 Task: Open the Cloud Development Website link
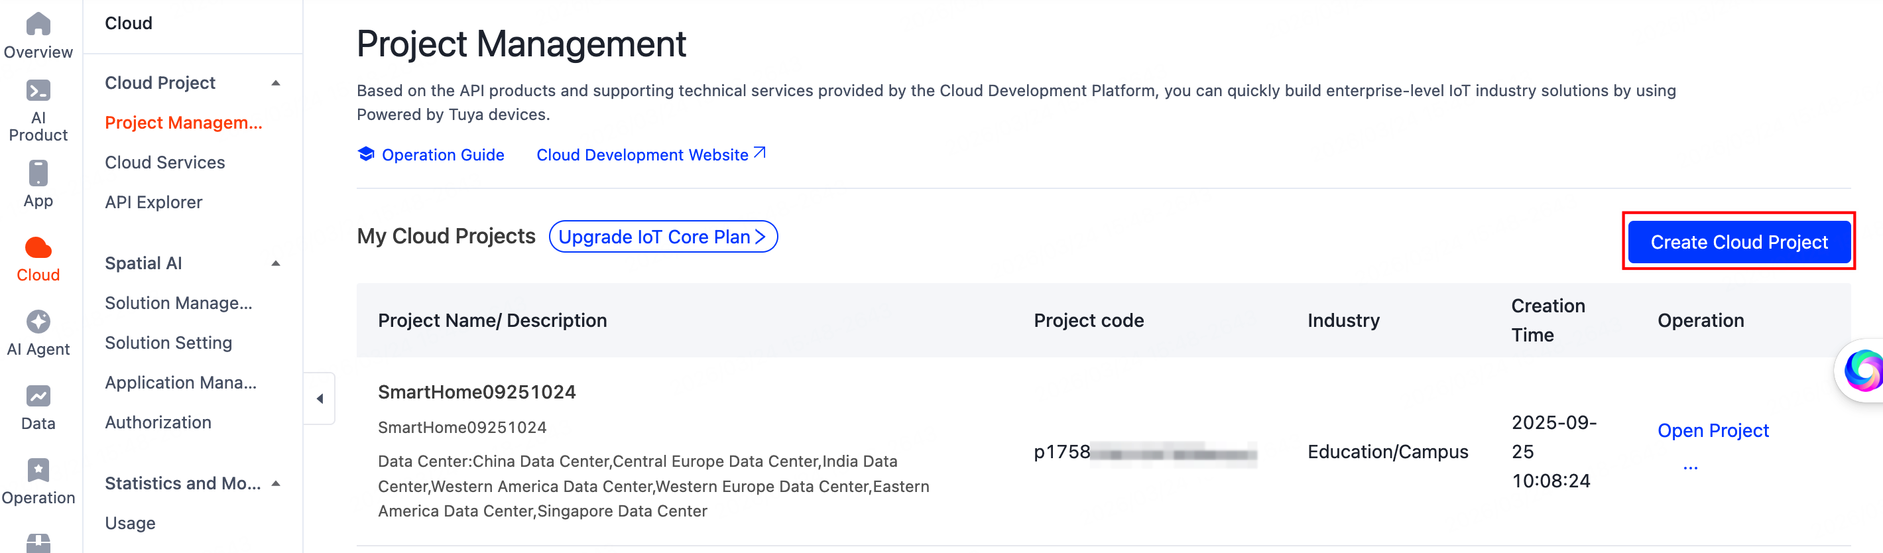642,154
